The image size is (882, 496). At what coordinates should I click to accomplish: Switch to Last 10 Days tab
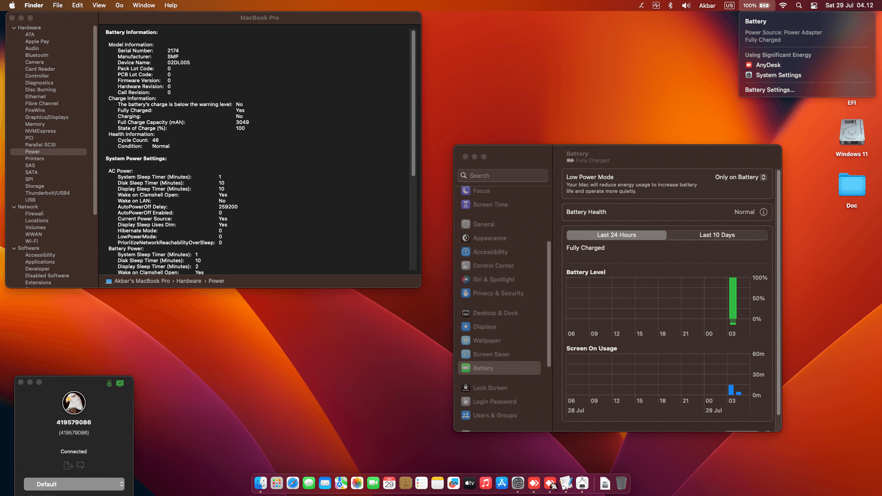point(717,235)
